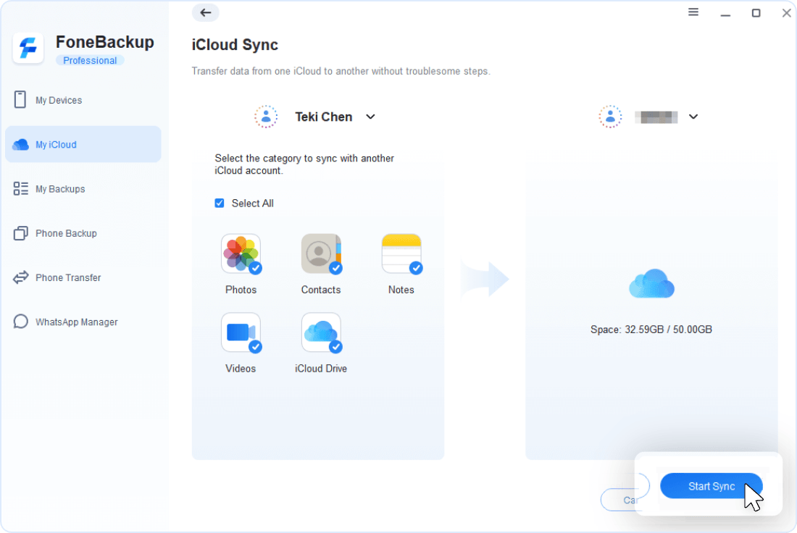Click the FoneBackup logo icon
The height and width of the screenshot is (533, 797).
(x=29, y=49)
